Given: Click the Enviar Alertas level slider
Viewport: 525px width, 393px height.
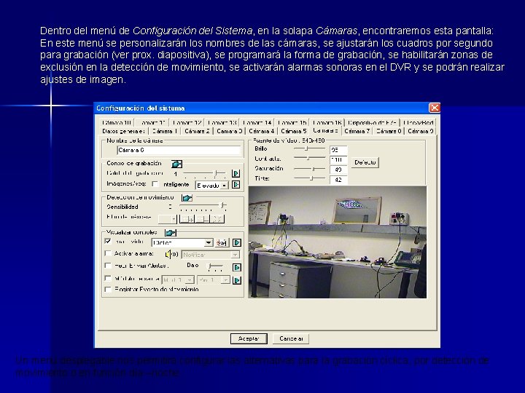Looking at the screenshot, I should (215, 266).
